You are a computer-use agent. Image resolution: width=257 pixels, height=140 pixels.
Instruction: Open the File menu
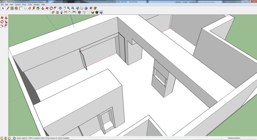tap(2, 5)
